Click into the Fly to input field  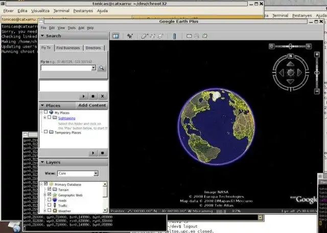tap(66, 68)
